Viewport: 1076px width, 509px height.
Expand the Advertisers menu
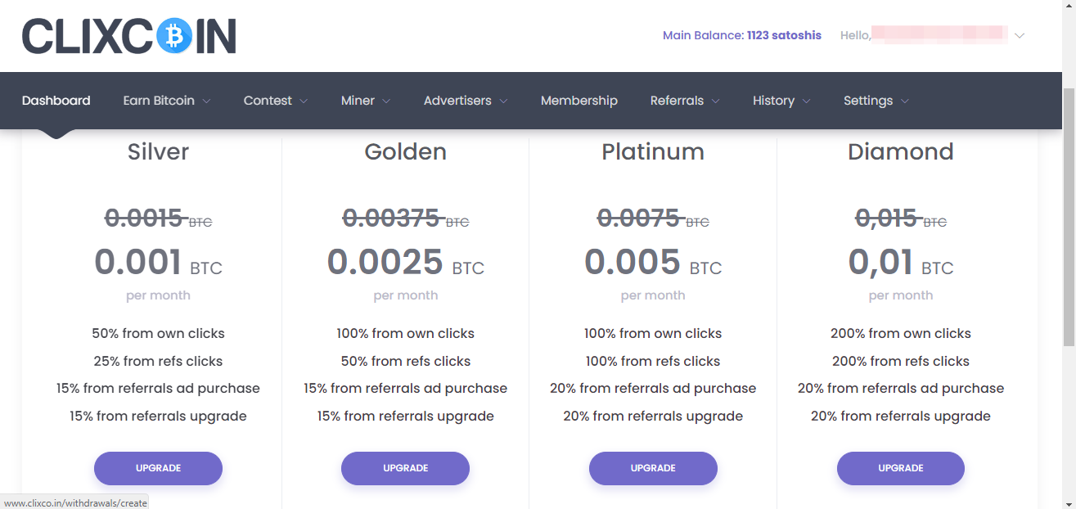466,101
